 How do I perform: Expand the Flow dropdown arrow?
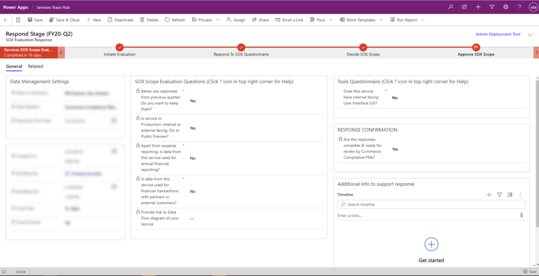pos(331,20)
